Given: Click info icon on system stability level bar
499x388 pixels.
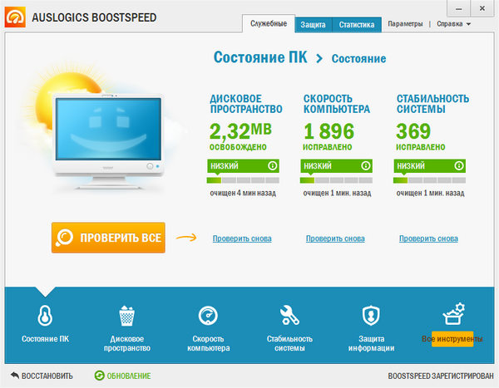Looking at the screenshot, I should coord(458,165).
